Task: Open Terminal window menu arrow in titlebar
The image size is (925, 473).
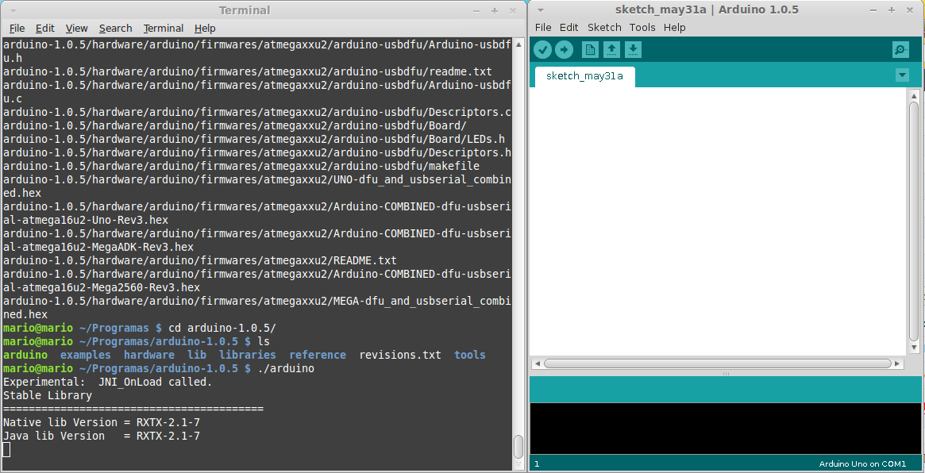Action: (x=13, y=10)
